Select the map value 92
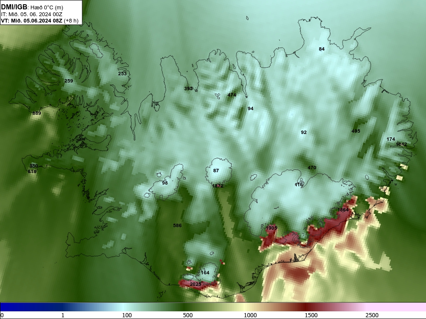The image size is (426, 319). [304, 132]
